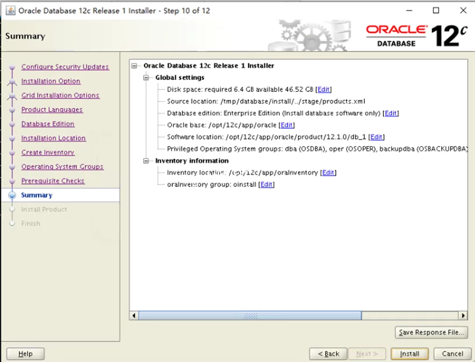Collapse the Global settings tree node
The image size is (475, 362).
146,77
